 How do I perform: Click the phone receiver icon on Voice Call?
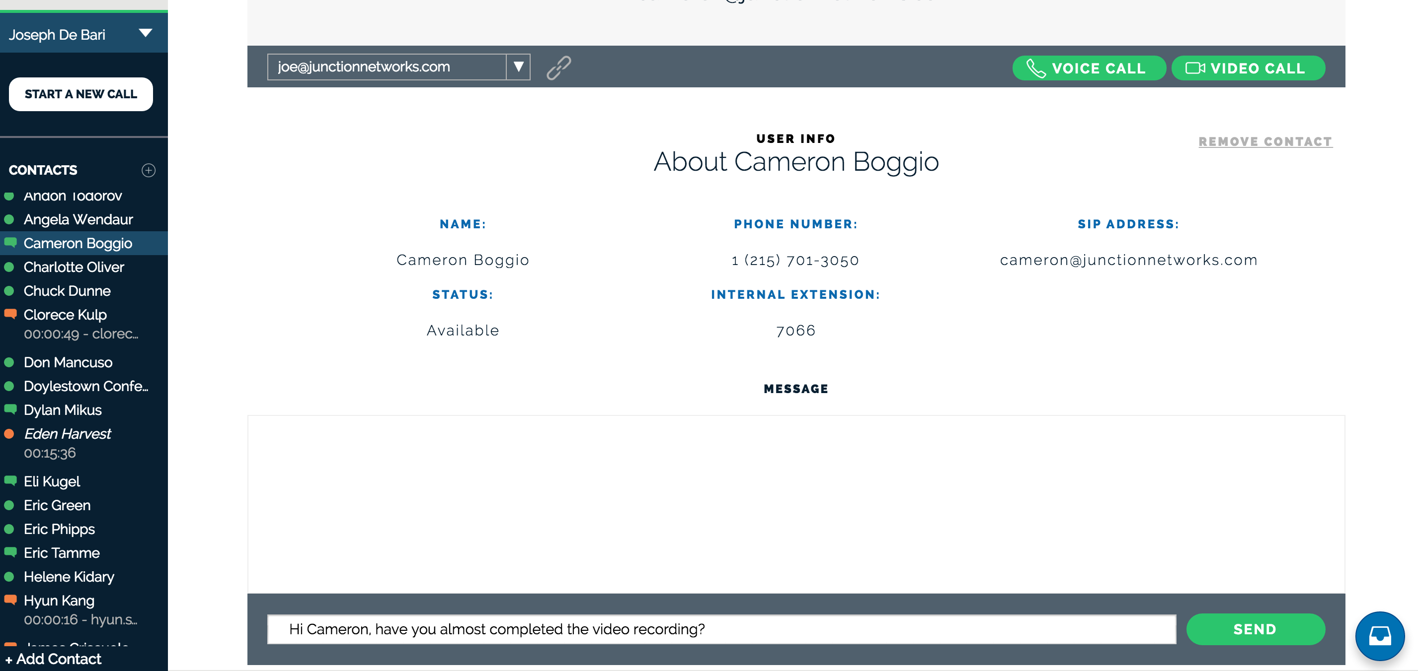(1037, 67)
